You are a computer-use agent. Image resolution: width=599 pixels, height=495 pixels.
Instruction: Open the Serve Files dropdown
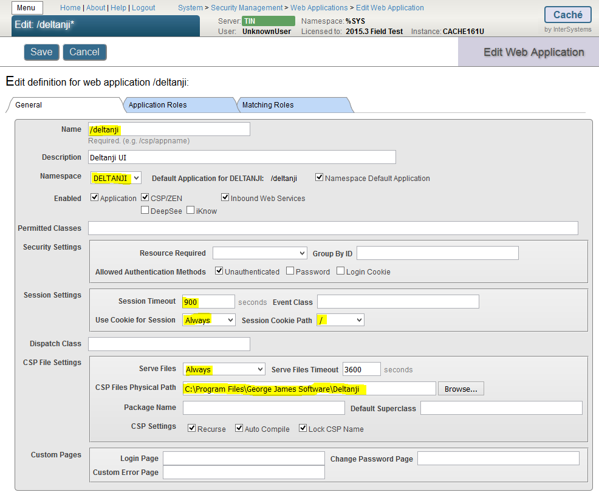224,369
